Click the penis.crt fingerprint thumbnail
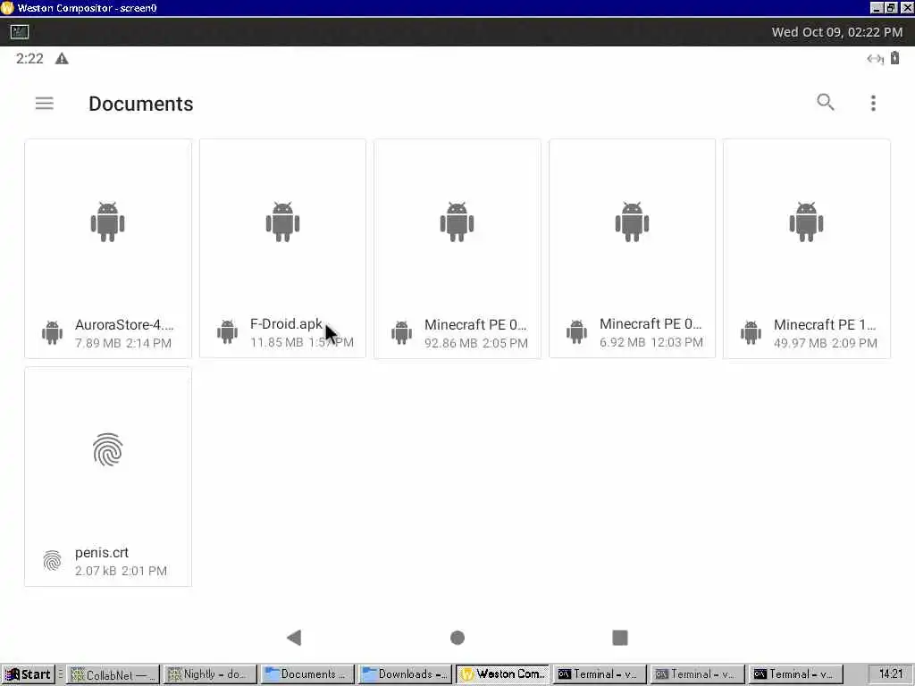The width and height of the screenshot is (915, 686). coord(108,450)
